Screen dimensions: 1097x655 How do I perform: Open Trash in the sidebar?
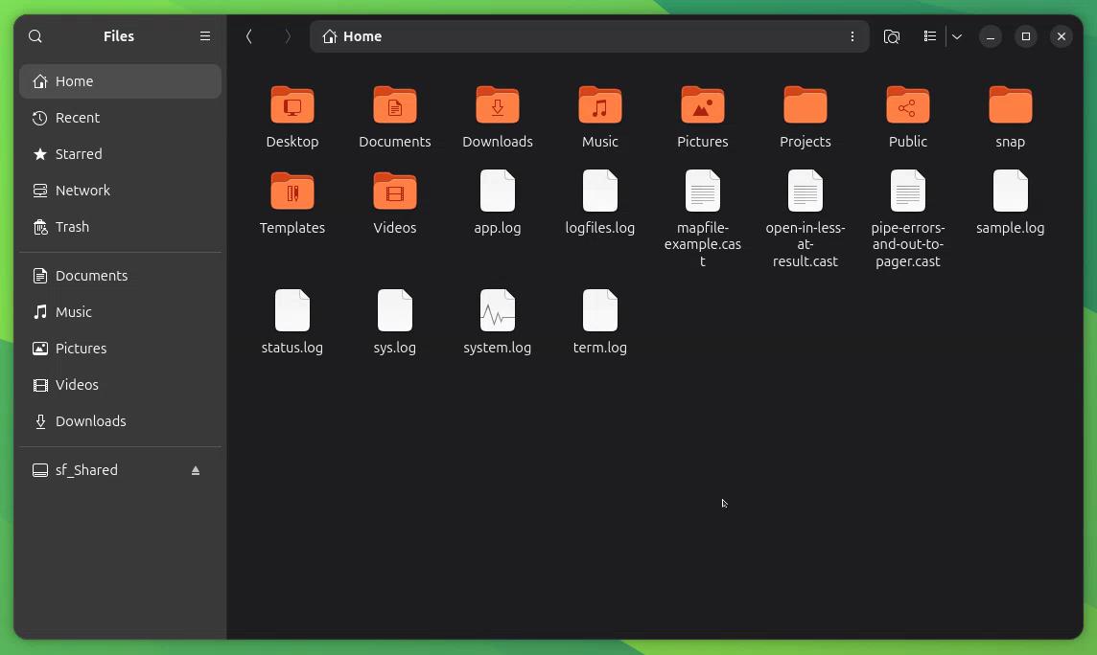click(x=120, y=226)
